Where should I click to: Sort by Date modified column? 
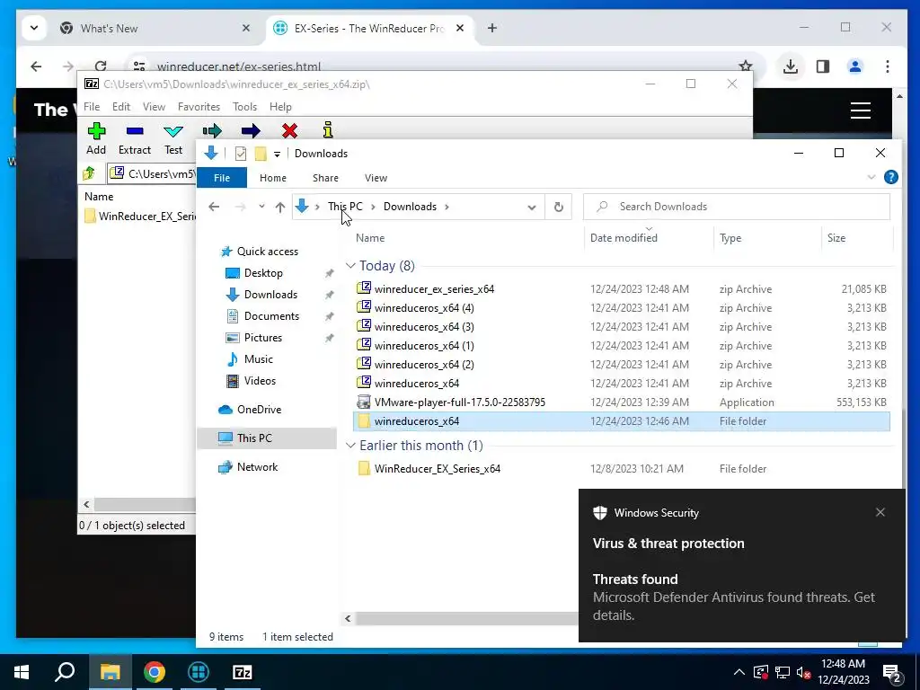point(624,237)
